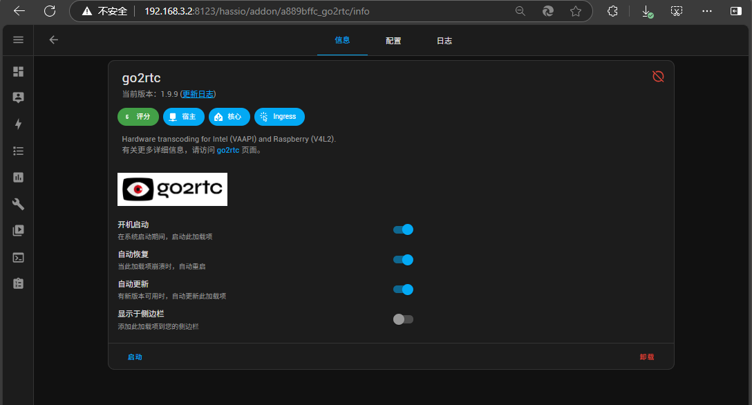The width and height of the screenshot is (752, 405).
Task: Switch to the 日志 log tab
Action: pyautogui.click(x=444, y=41)
